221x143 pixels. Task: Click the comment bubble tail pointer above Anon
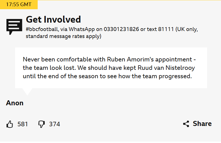[x=27, y=92]
